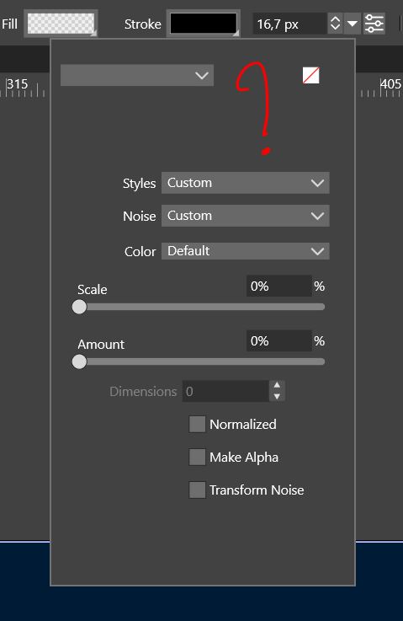The width and height of the screenshot is (403, 621).
Task: Enable the Normalized checkbox
Action: tap(197, 424)
